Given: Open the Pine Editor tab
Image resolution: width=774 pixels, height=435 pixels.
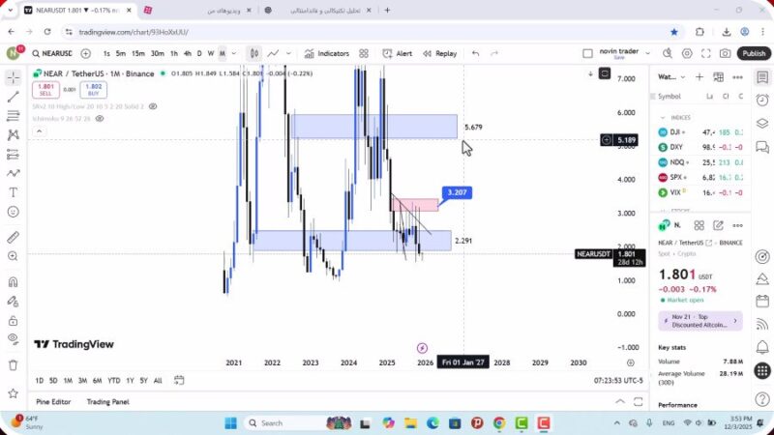Looking at the screenshot, I should [53, 401].
